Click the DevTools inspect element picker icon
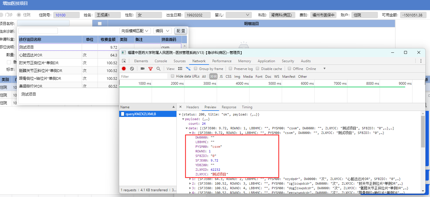The height and width of the screenshot is (197, 430). coord(124,61)
